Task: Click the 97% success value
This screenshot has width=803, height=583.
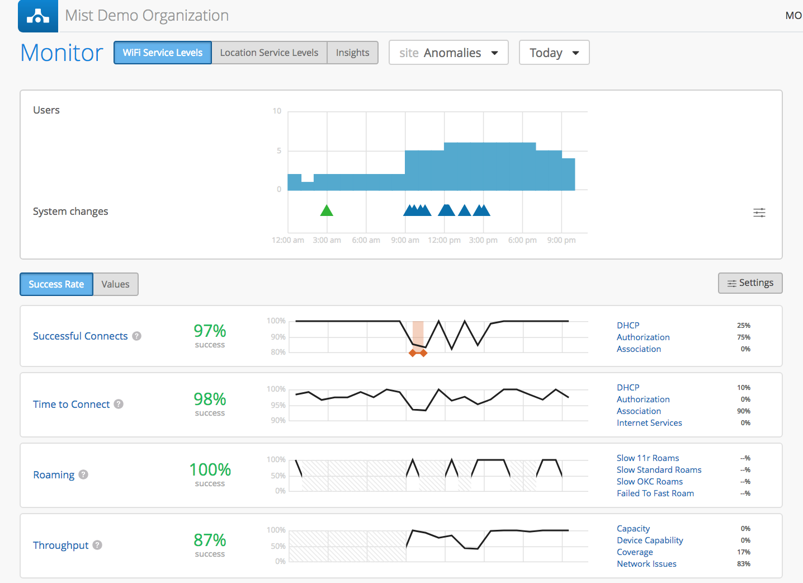Action: [x=210, y=331]
